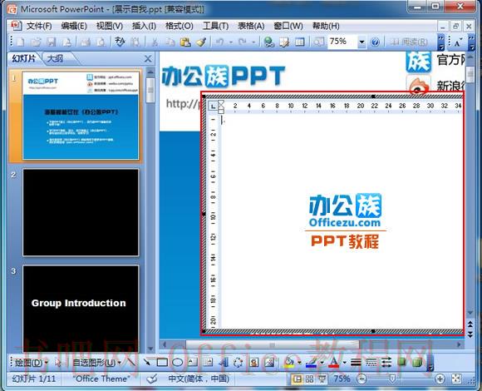Click Fit slide to window button
Screen dimensions: 482x391
(456, 379)
